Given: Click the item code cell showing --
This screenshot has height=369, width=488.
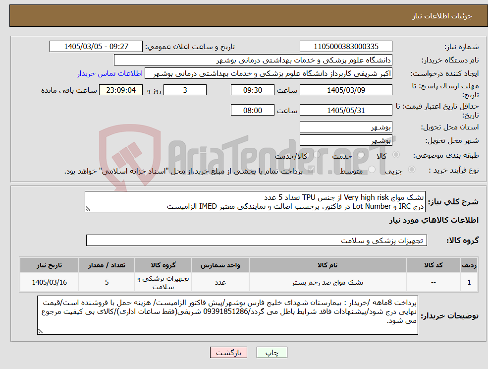Looking at the screenshot, I should 433,282.
